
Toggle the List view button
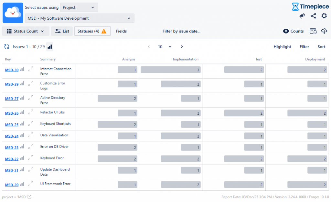62,31
